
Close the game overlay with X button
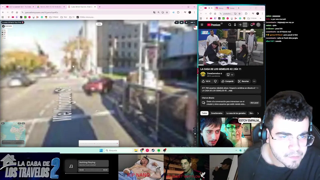point(176,22)
